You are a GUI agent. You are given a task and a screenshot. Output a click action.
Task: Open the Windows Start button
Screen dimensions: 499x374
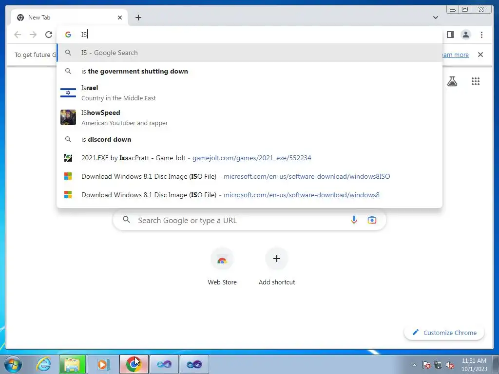tap(13, 364)
